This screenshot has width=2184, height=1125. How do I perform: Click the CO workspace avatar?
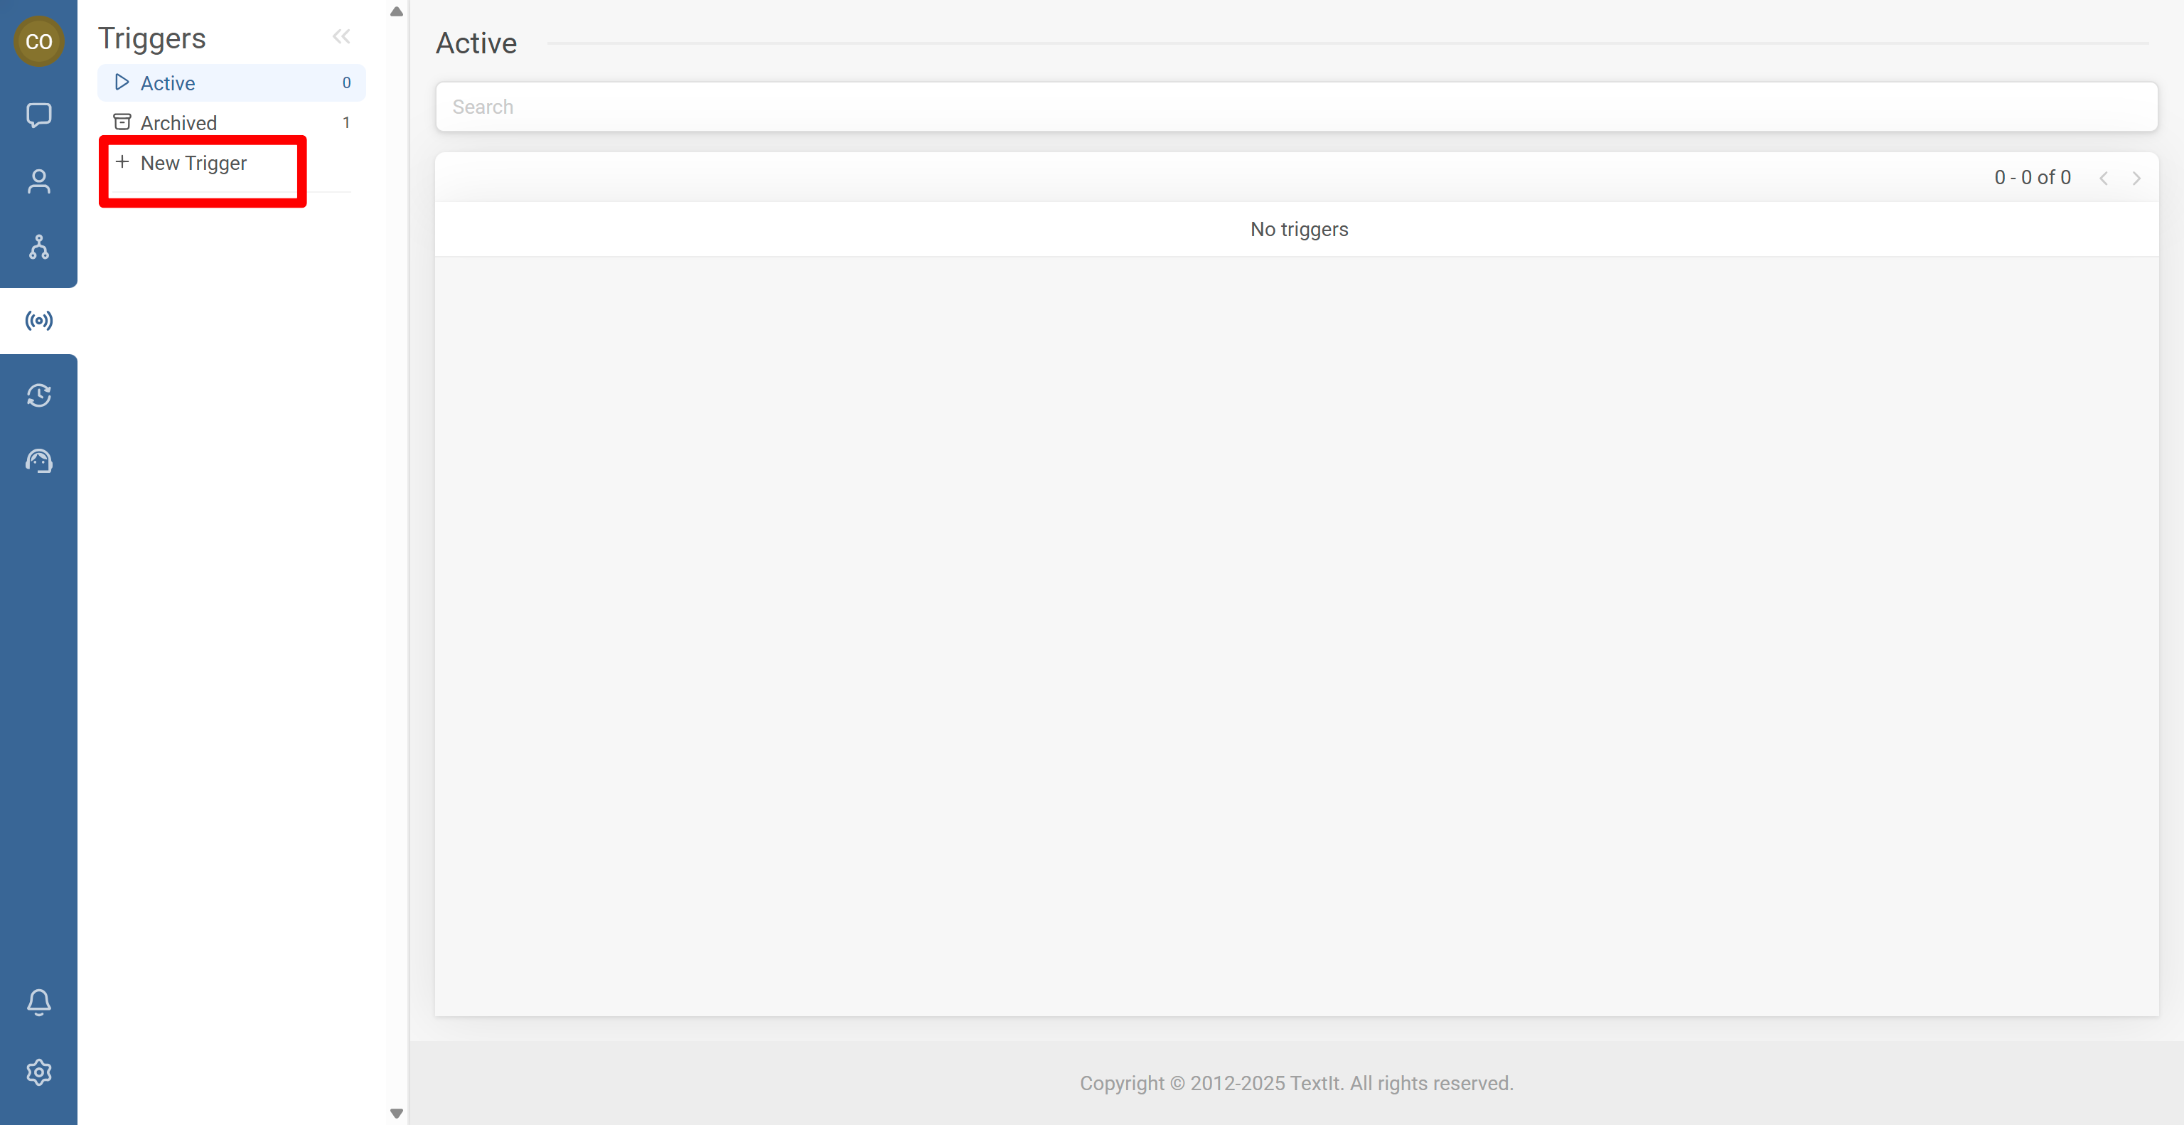39,41
